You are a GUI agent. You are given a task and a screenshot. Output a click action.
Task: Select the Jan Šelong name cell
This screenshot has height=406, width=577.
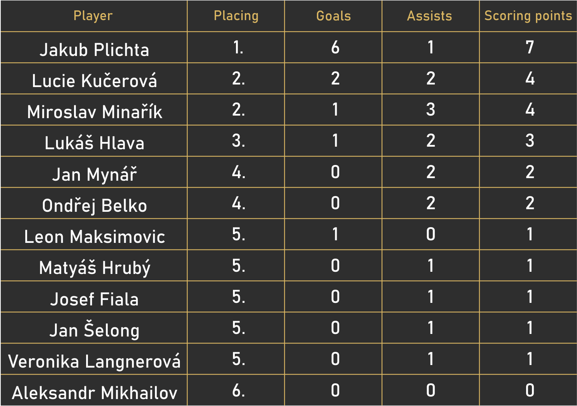(94, 330)
